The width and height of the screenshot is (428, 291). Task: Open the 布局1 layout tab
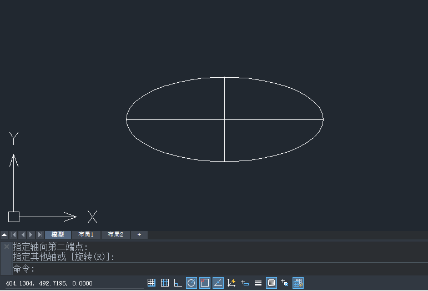pos(86,234)
